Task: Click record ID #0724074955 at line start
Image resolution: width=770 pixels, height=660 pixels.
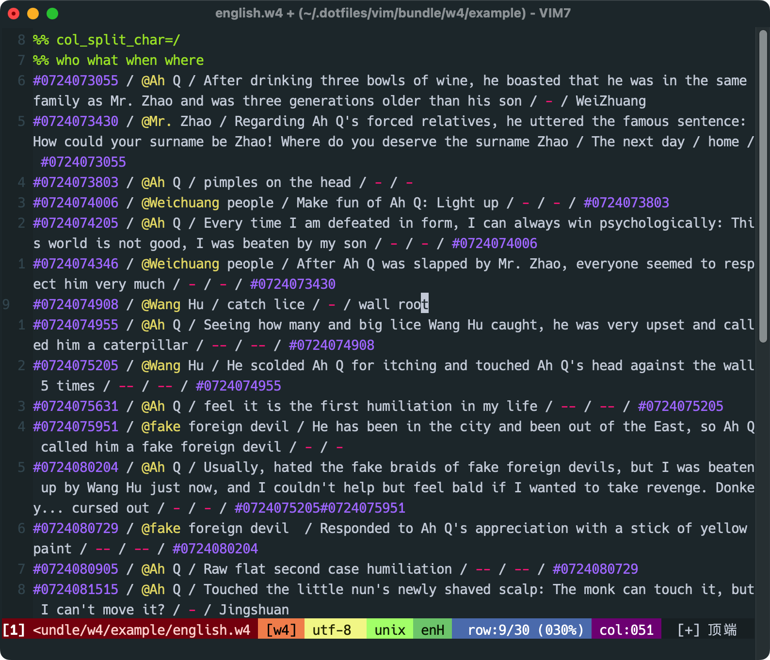Action: [76, 325]
